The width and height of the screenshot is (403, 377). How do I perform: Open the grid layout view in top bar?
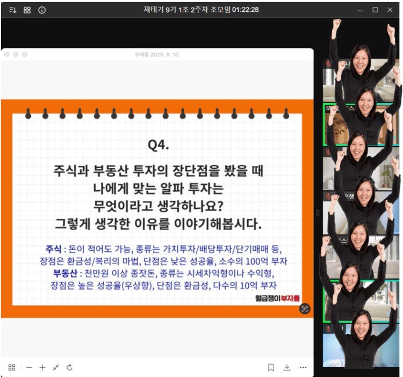(27, 10)
